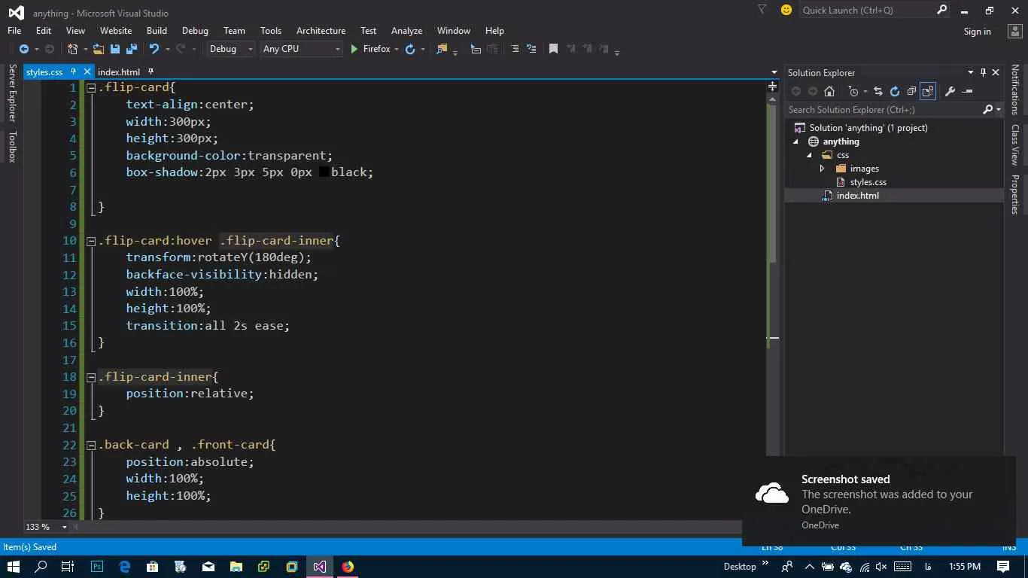Toggle Sync with Active Document button
This screenshot has width=1028, height=578.
[x=878, y=91]
